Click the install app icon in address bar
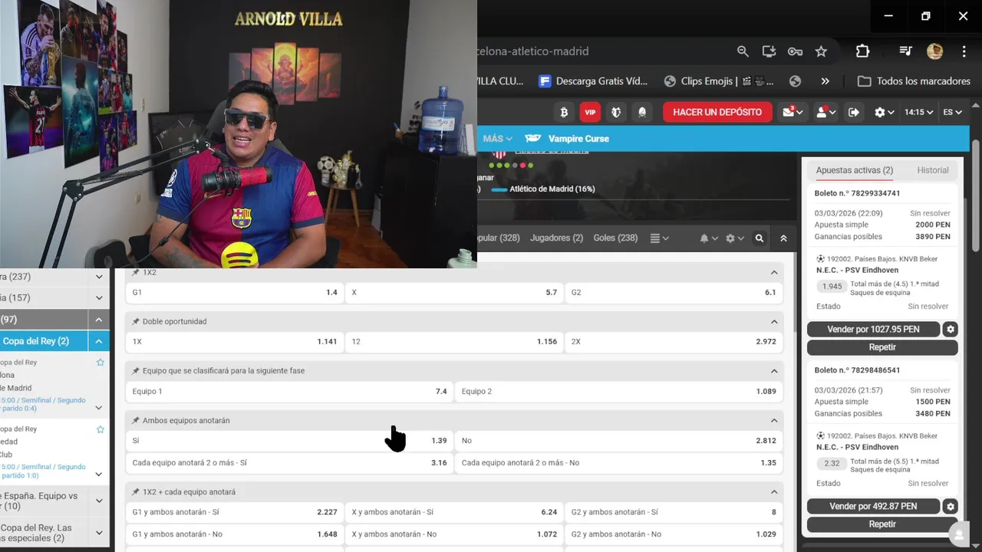This screenshot has width=982, height=552. coord(769,51)
